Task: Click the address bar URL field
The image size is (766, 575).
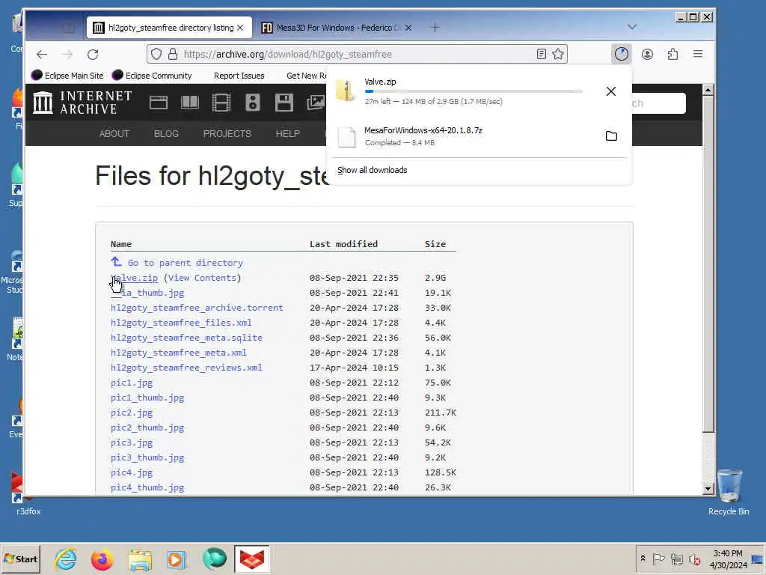Action: tap(357, 54)
